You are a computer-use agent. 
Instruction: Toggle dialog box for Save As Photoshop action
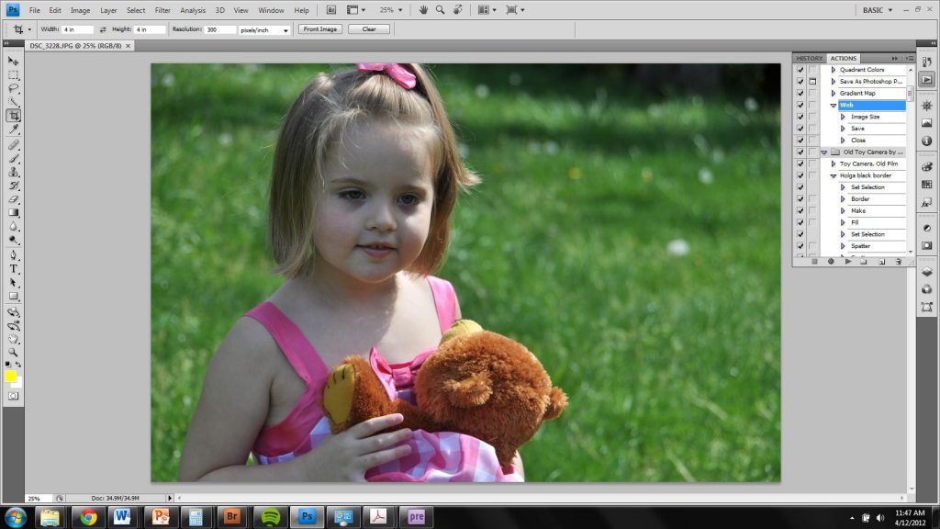[x=812, y=82]
